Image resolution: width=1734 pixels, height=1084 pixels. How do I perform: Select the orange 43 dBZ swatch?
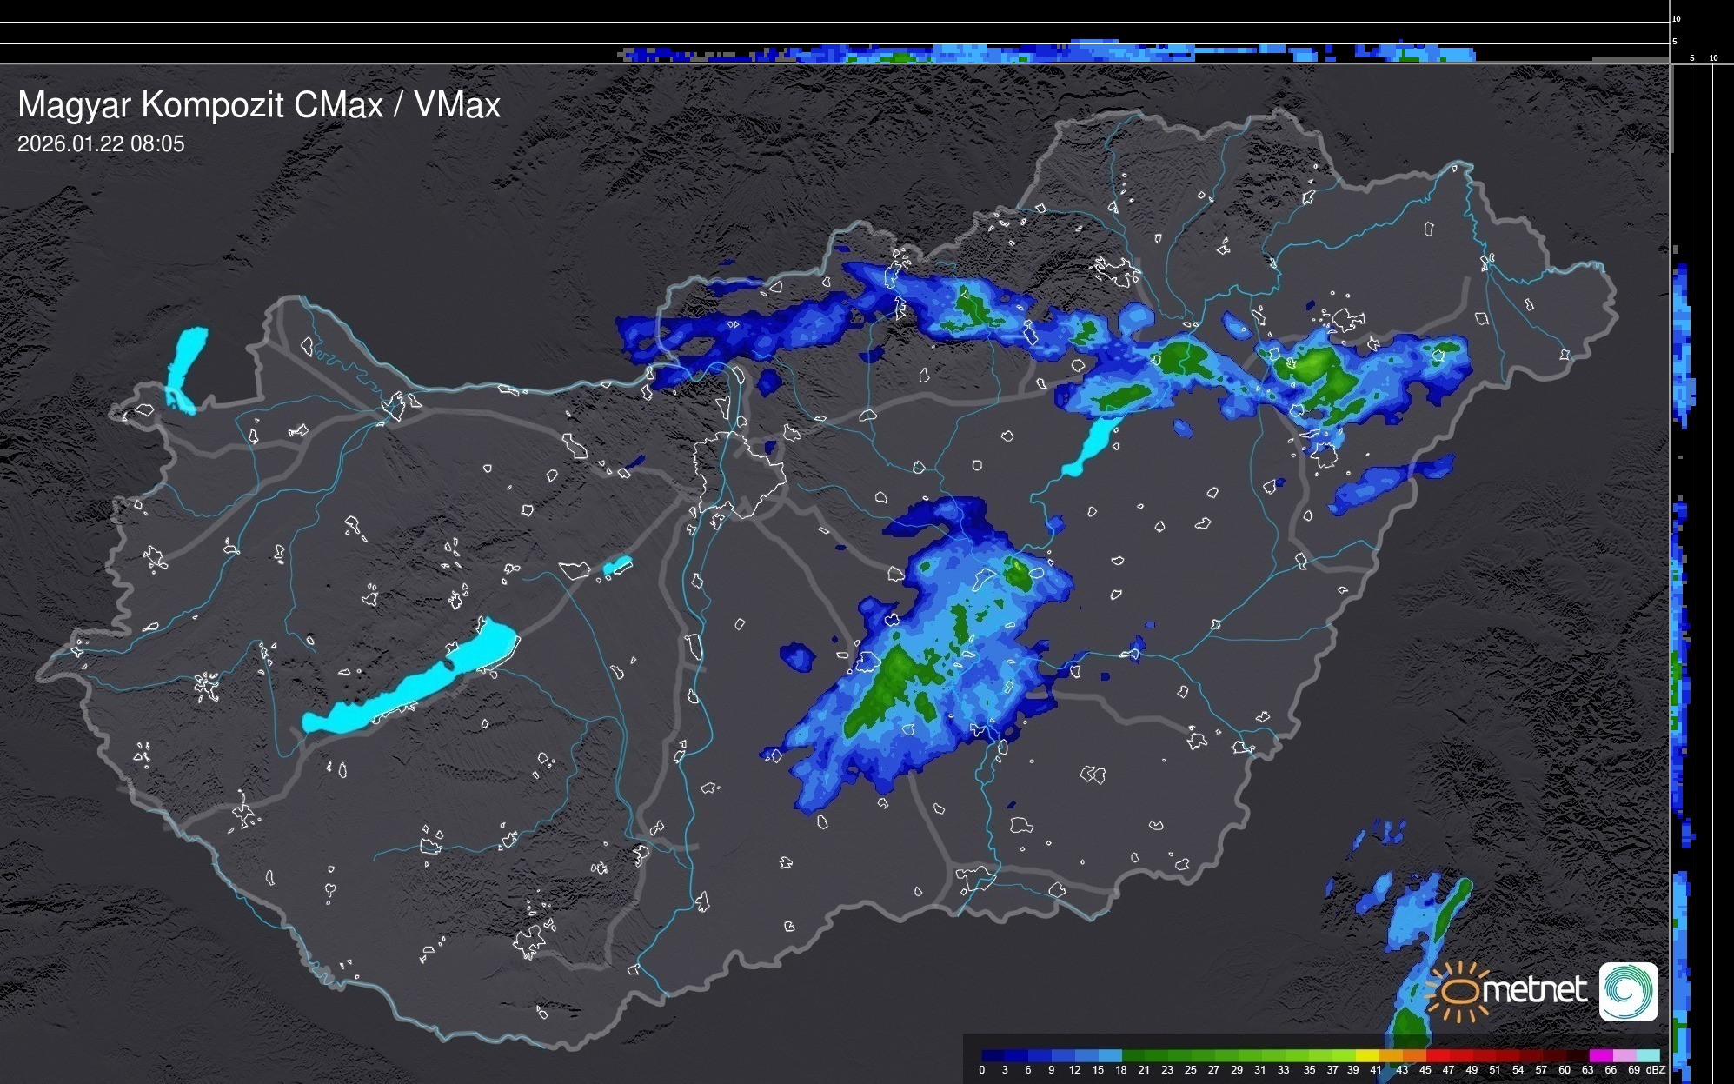coord(1414,1055)
